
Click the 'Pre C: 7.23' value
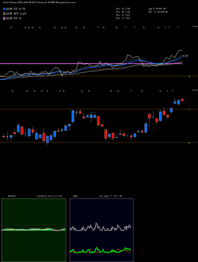[x=123, y=18]
